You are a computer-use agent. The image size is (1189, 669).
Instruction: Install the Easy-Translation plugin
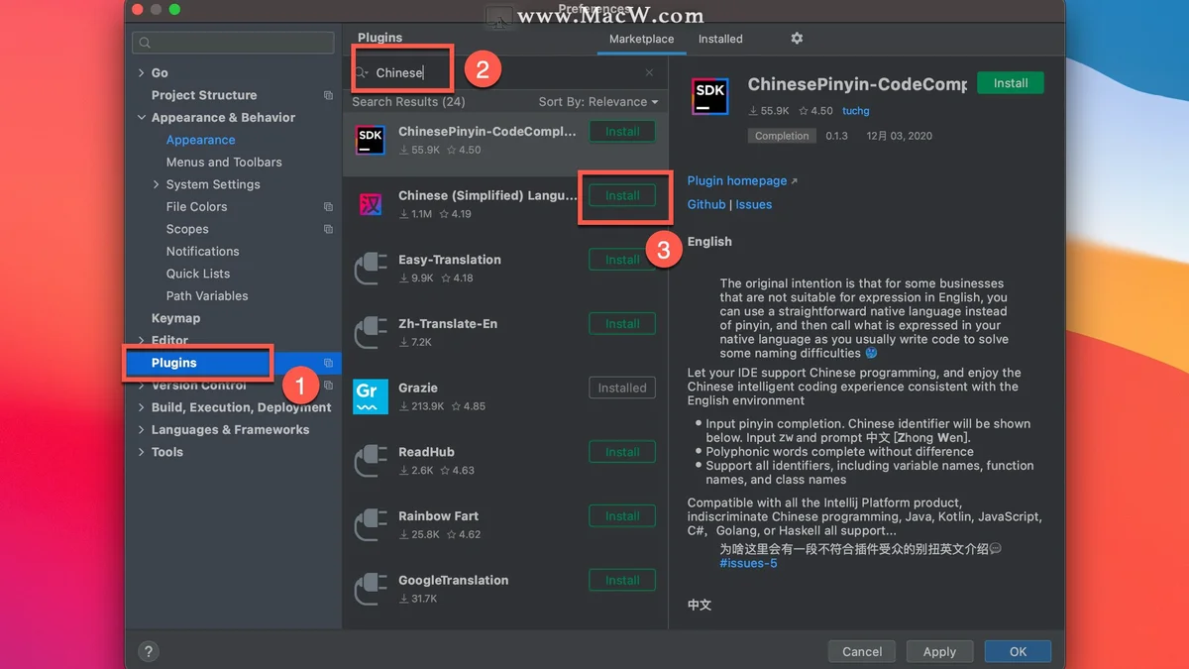click(622, 260)
